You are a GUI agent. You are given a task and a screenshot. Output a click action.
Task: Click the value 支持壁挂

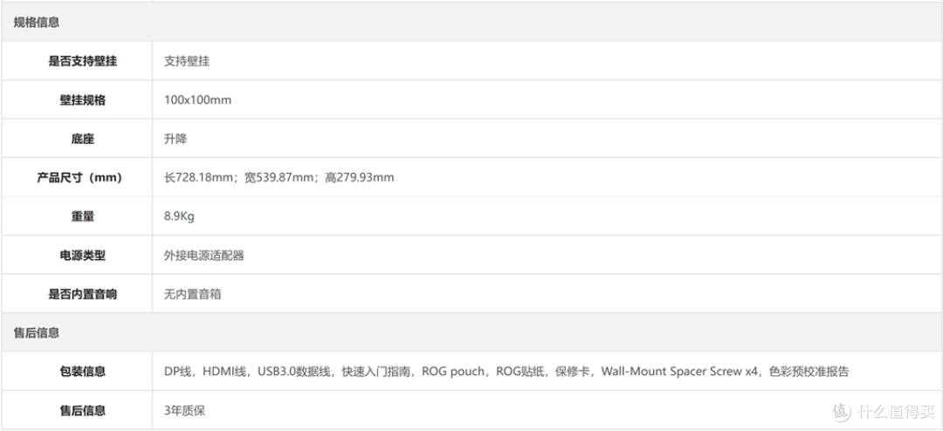click(187, 61)
